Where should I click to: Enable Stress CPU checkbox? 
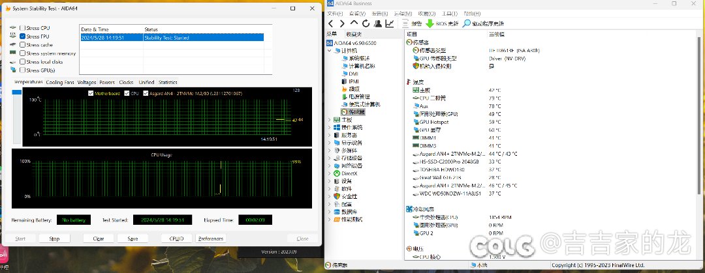22,28
